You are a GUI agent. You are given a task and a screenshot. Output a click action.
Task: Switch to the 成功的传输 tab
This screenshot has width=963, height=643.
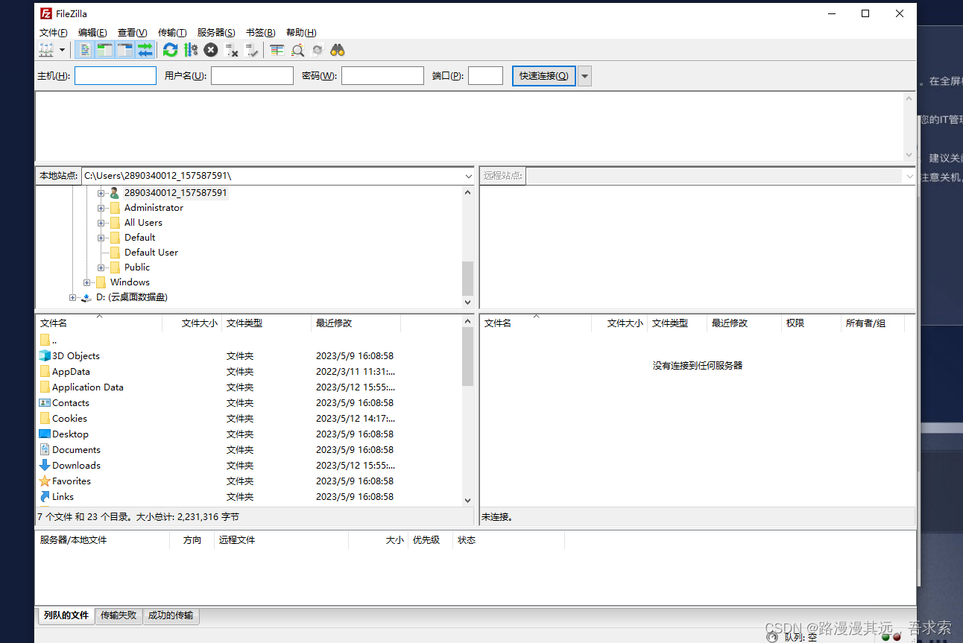[171, 615]
